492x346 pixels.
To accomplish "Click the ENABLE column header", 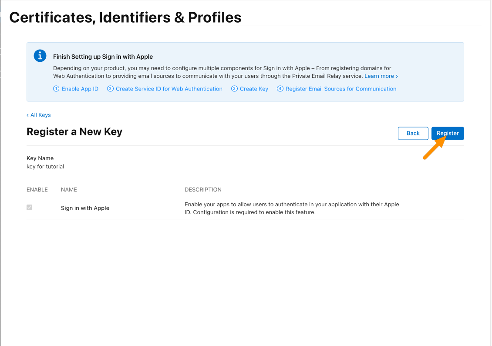I will [x=37, y=189].
